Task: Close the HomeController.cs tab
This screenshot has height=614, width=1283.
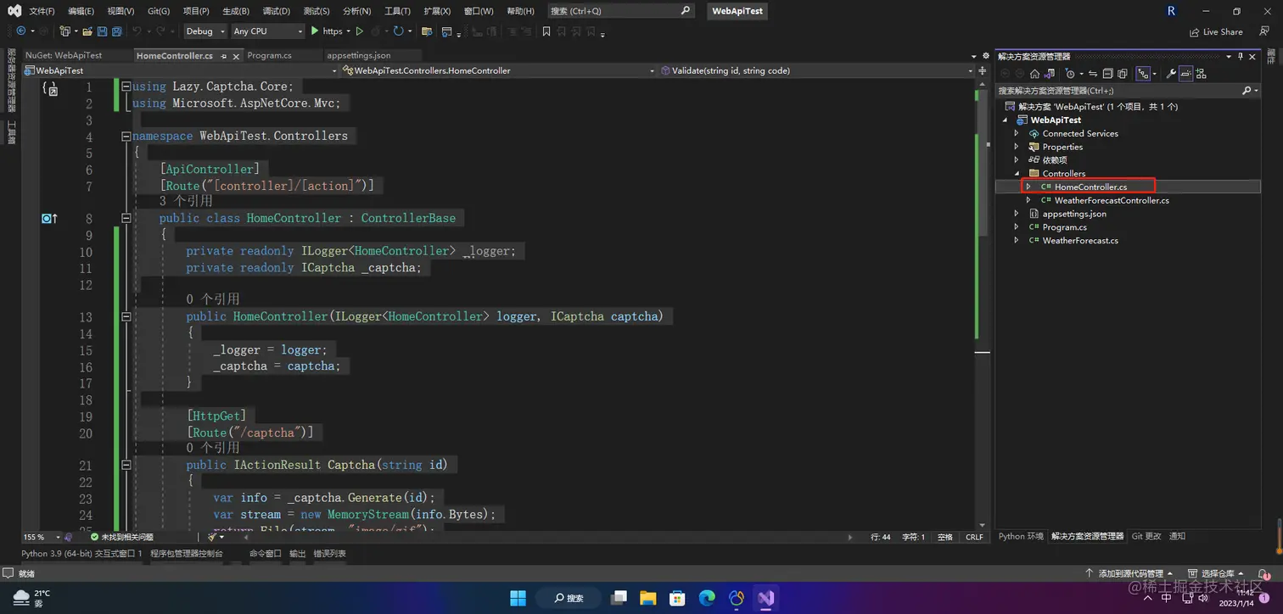Action: (235, 56)
